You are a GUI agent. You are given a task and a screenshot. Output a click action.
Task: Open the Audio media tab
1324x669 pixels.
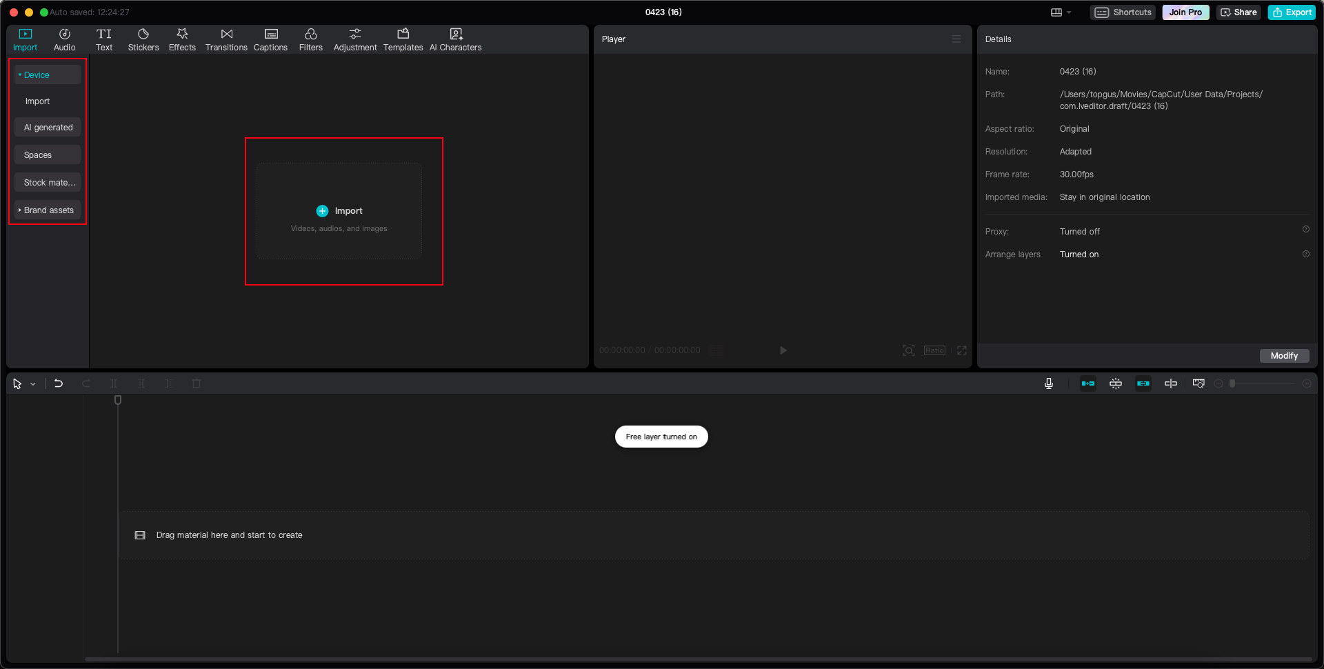click(x=64, y=40)
